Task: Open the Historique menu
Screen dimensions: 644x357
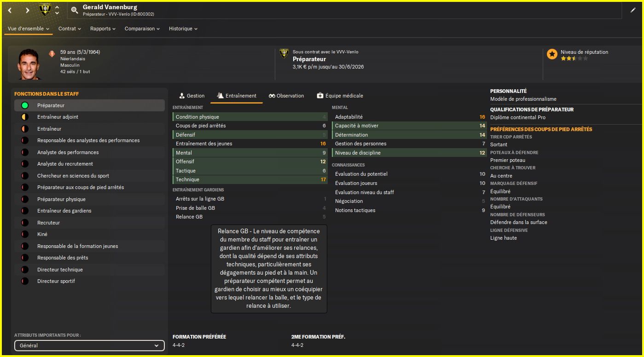Action: 183,29
